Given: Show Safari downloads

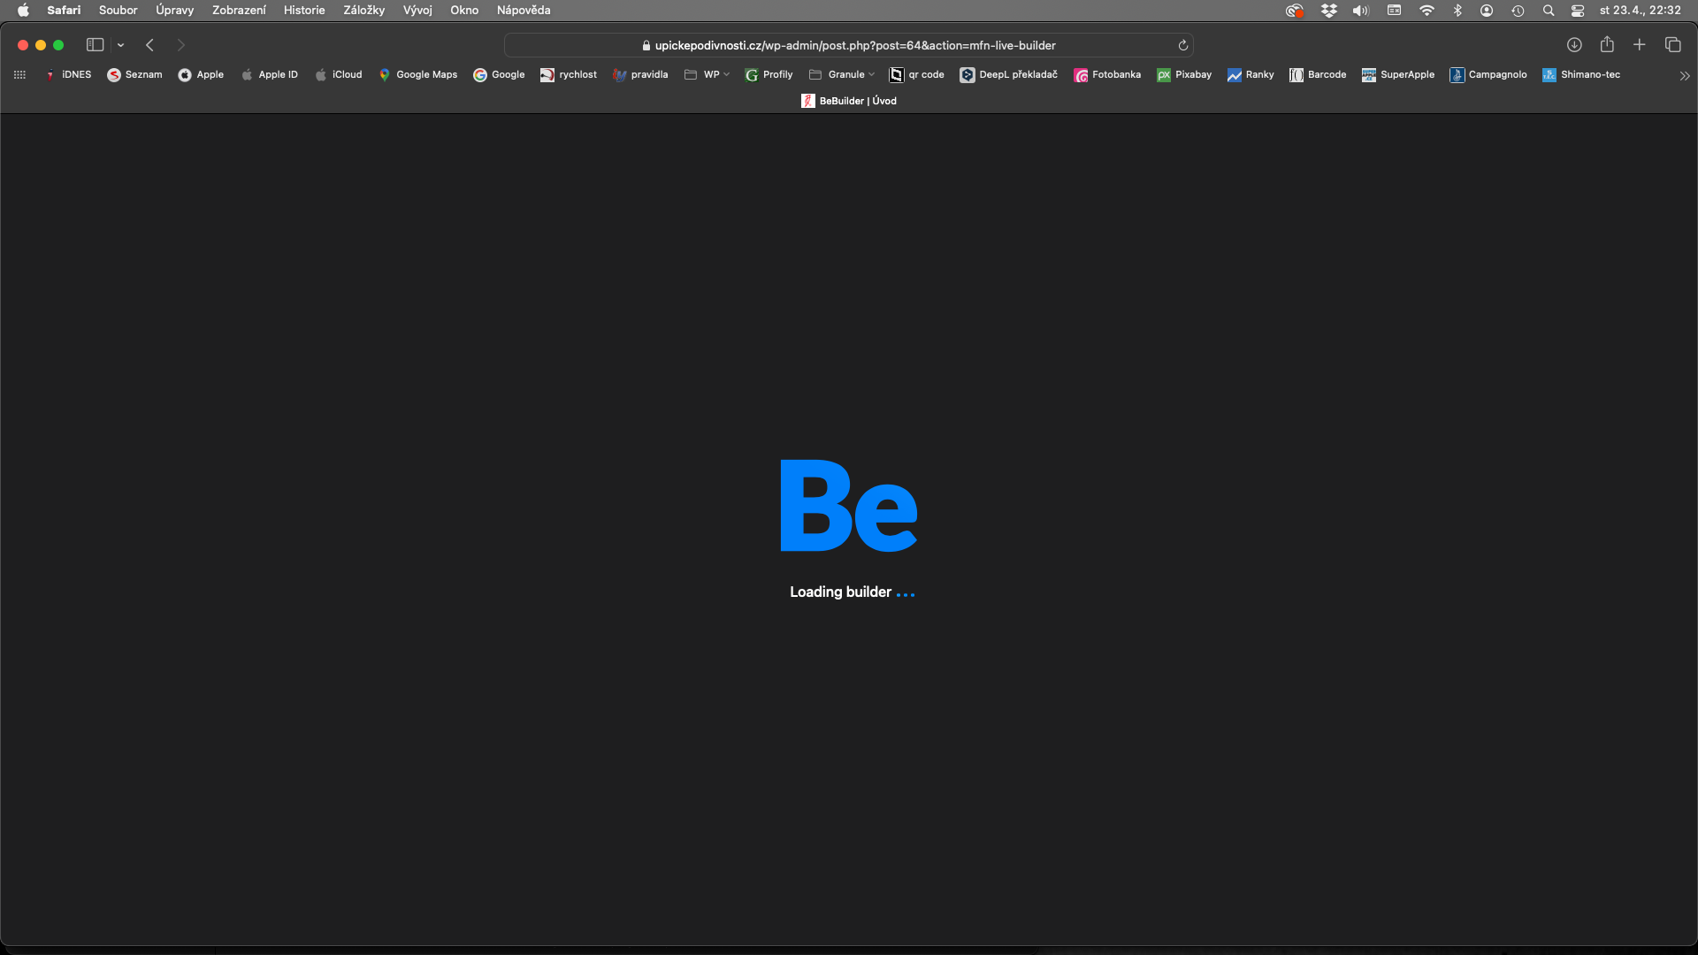Looking at the screenshot, I should click(1574, 45).
